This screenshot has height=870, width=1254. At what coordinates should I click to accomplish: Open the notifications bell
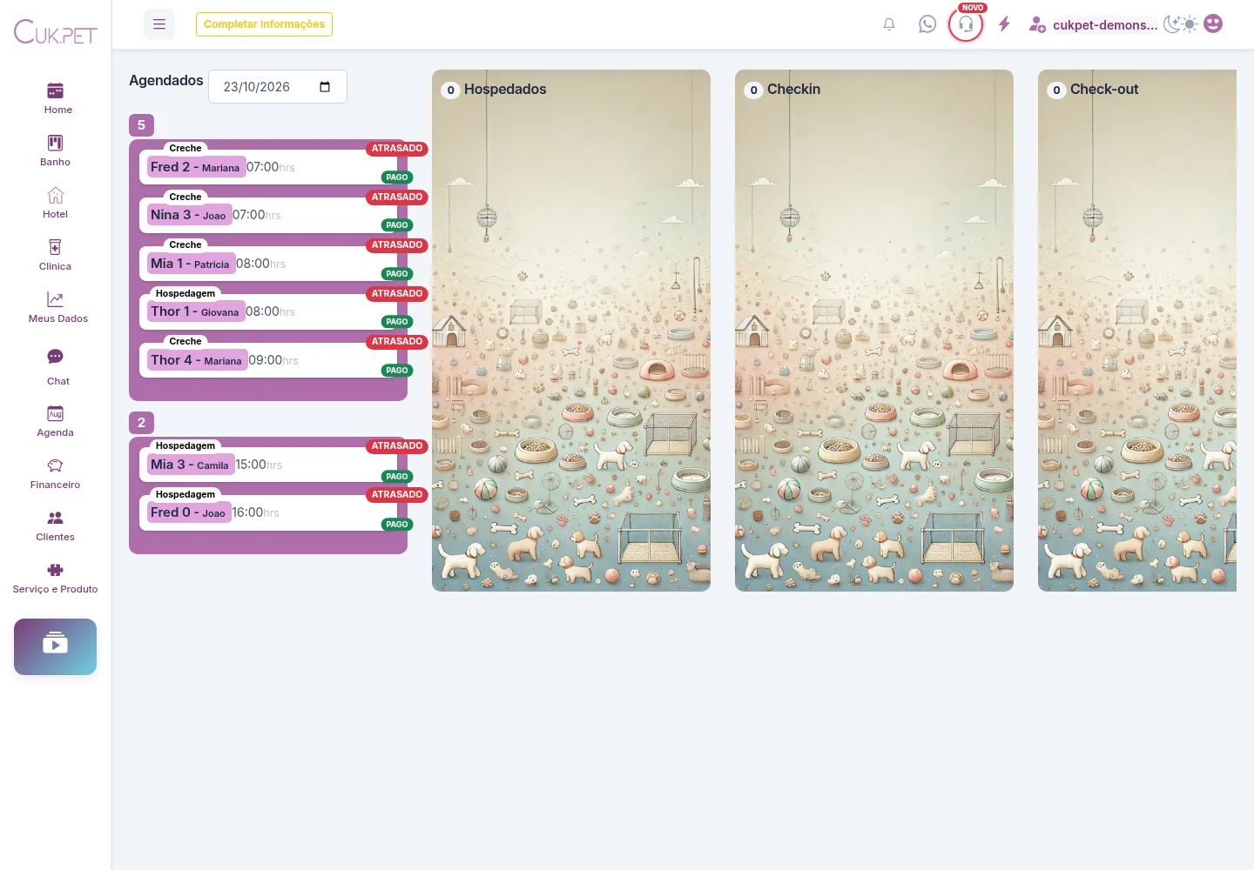pos(889,24)
